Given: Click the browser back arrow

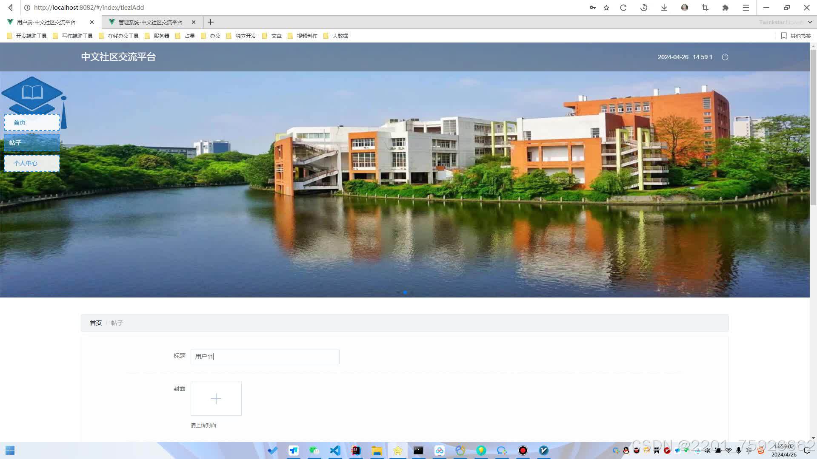Looking at the screenshot, I should [x=11, y=8].
